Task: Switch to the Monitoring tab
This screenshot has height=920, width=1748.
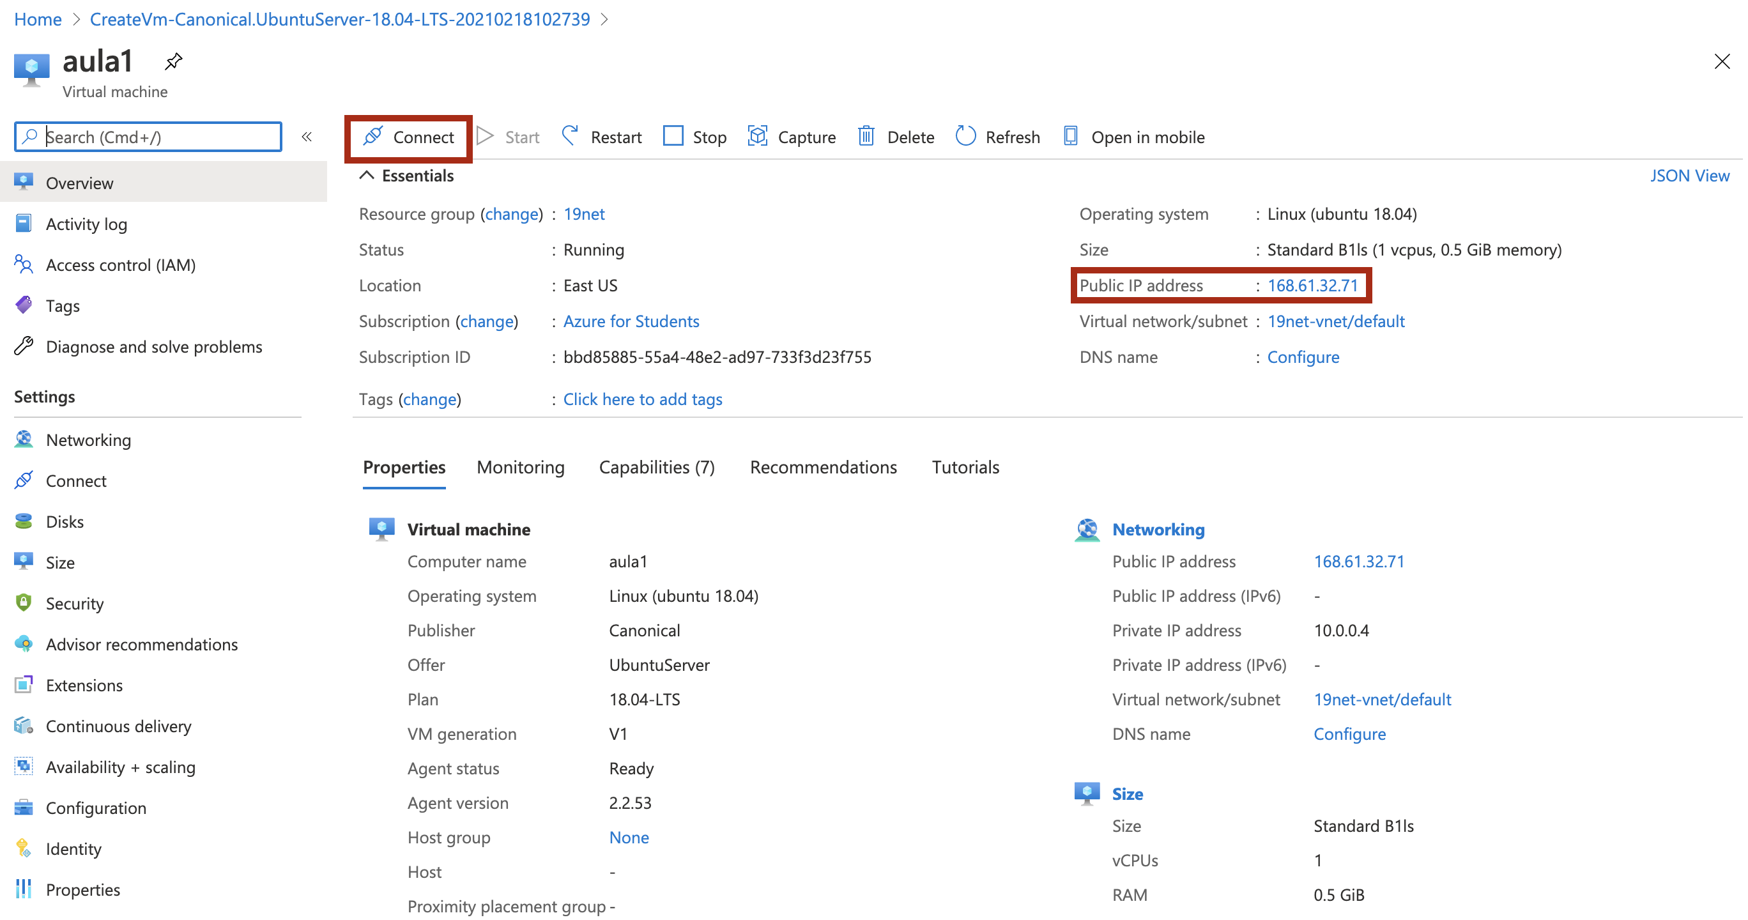Action: pyautogui.click(x=521, y=467)
